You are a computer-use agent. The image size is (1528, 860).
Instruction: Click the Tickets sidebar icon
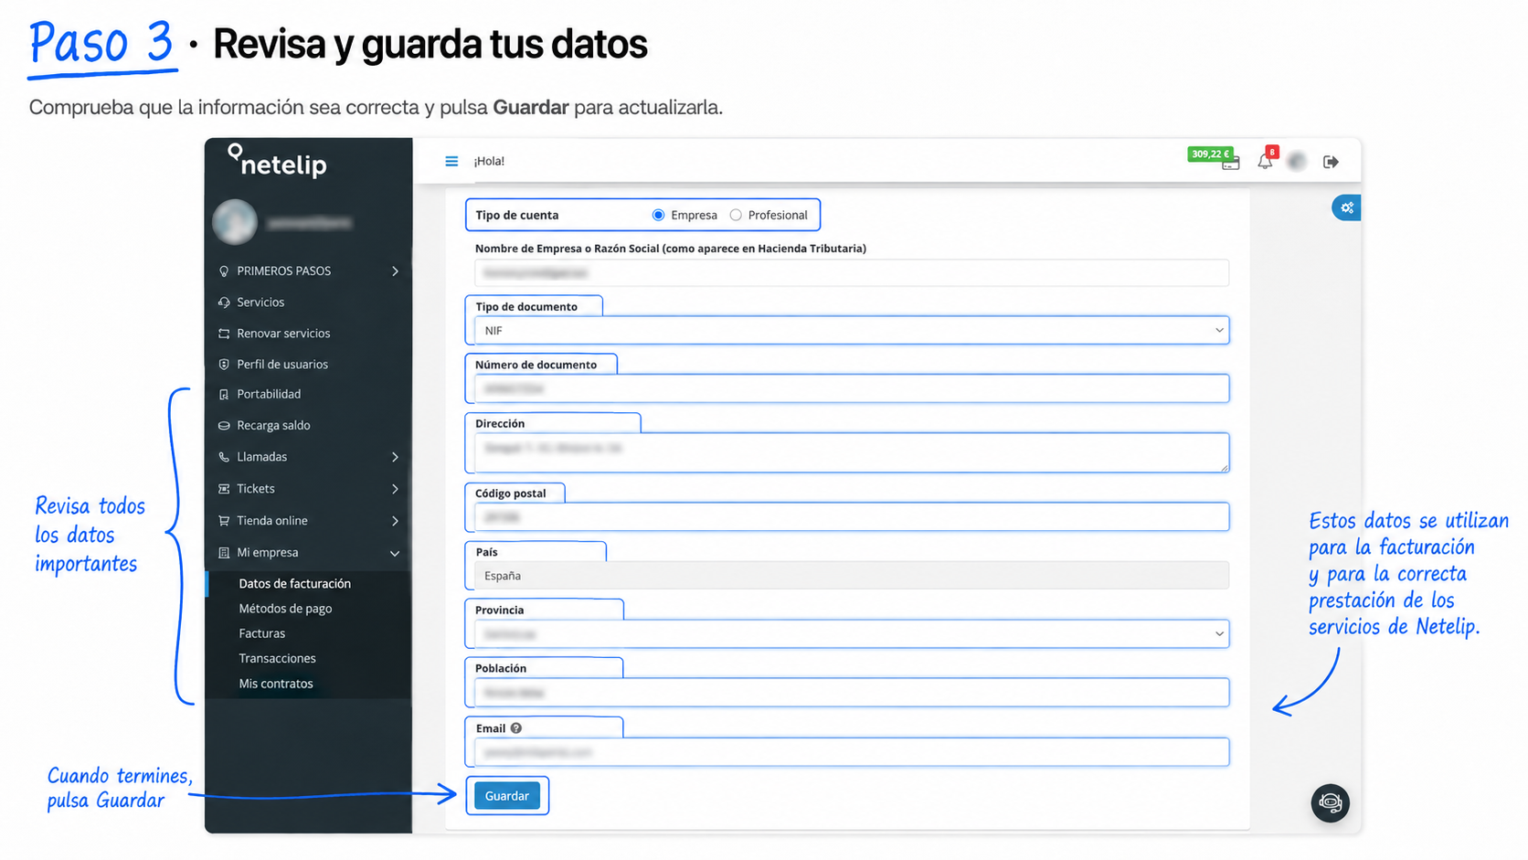coord(224,489)
